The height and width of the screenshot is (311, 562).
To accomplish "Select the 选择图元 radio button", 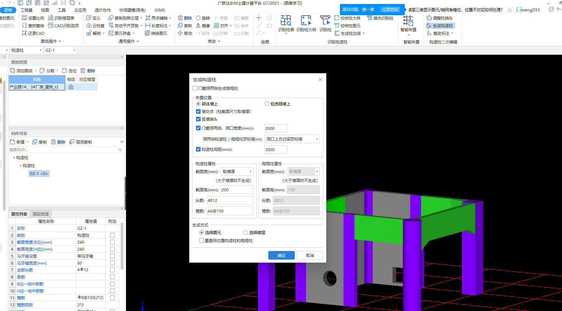I will (x=202, y=233).
